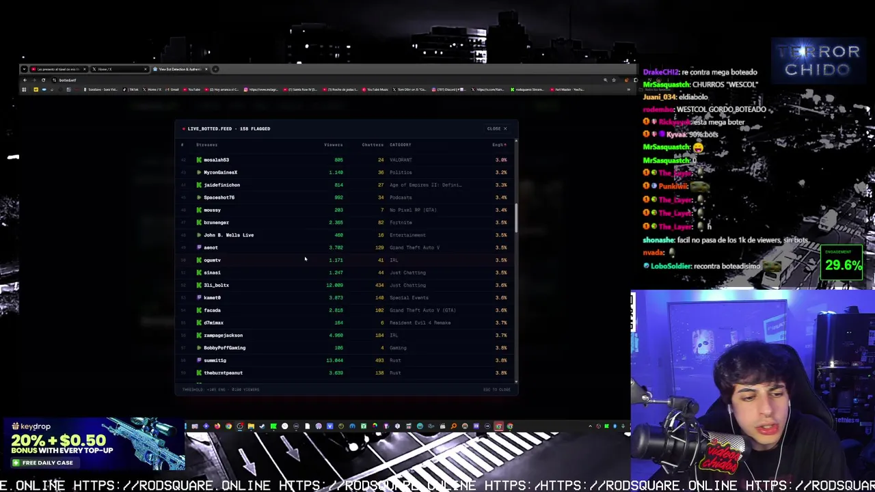
Task: Click 3li_boltx streamer name
Action: tap(216, 285)
